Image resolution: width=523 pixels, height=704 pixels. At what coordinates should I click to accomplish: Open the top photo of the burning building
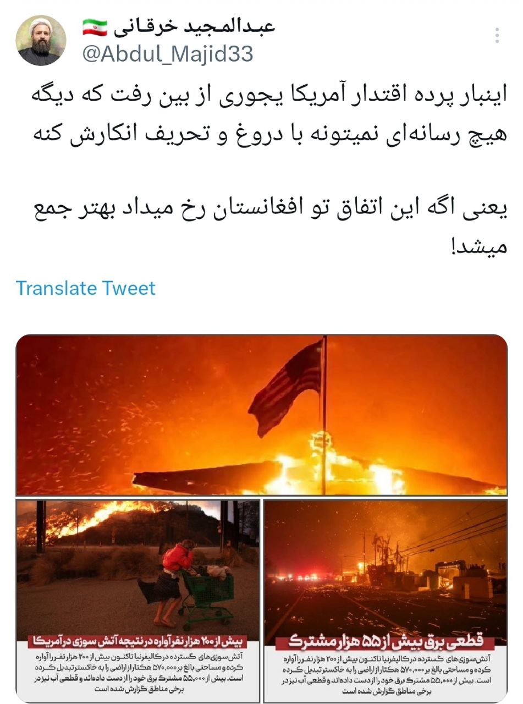(x=261, y=415)
